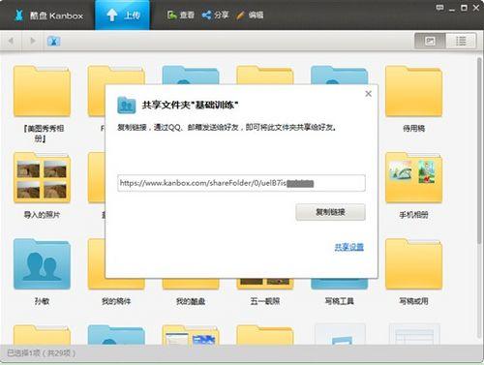
Task: Click the shared folder icon in dialog header
Action: point(127,106)
